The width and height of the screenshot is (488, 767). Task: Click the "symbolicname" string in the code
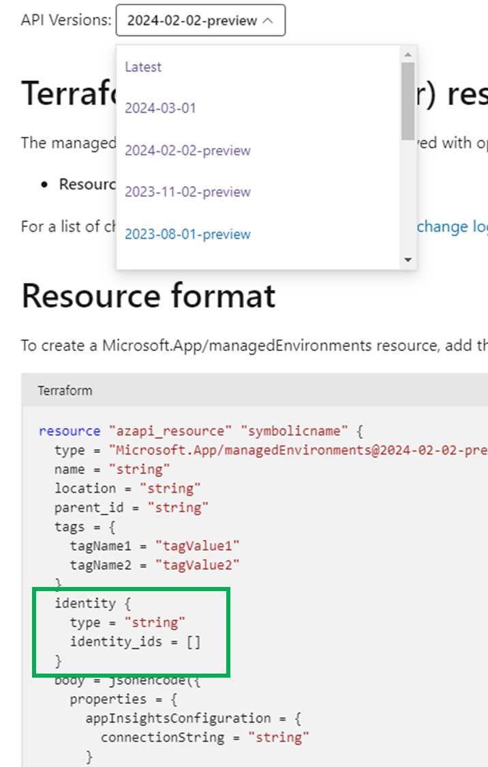(294, 431)
